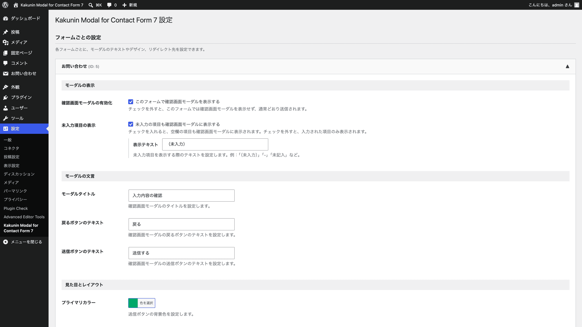This screenshot has height=327, width=582.
Task: Go to 投稿設定 submenu
Action: pos(12,157)
